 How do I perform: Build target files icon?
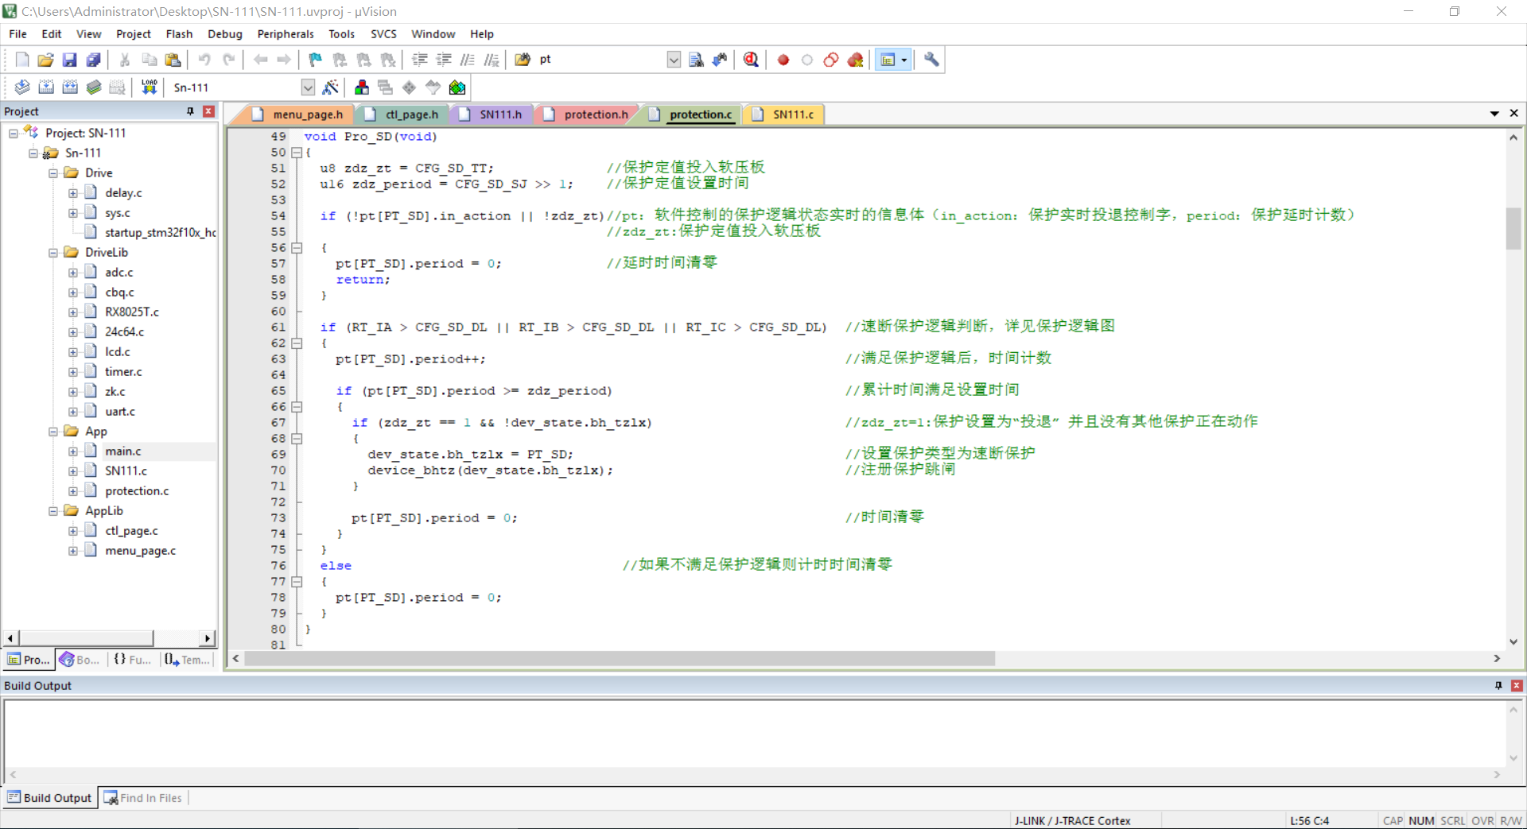(x=46, y=87)
